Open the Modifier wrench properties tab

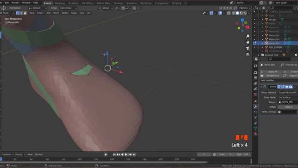(x=256, y=107)
